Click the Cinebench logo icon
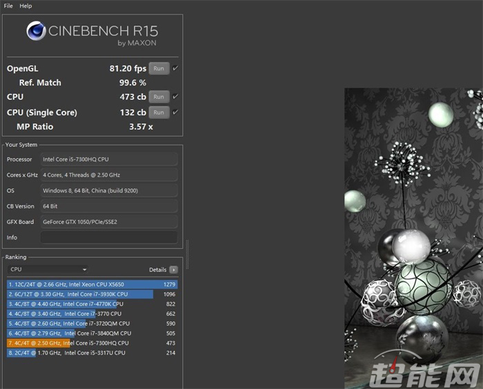The height and width of the screenshot is (389, 483). point(37,31)
